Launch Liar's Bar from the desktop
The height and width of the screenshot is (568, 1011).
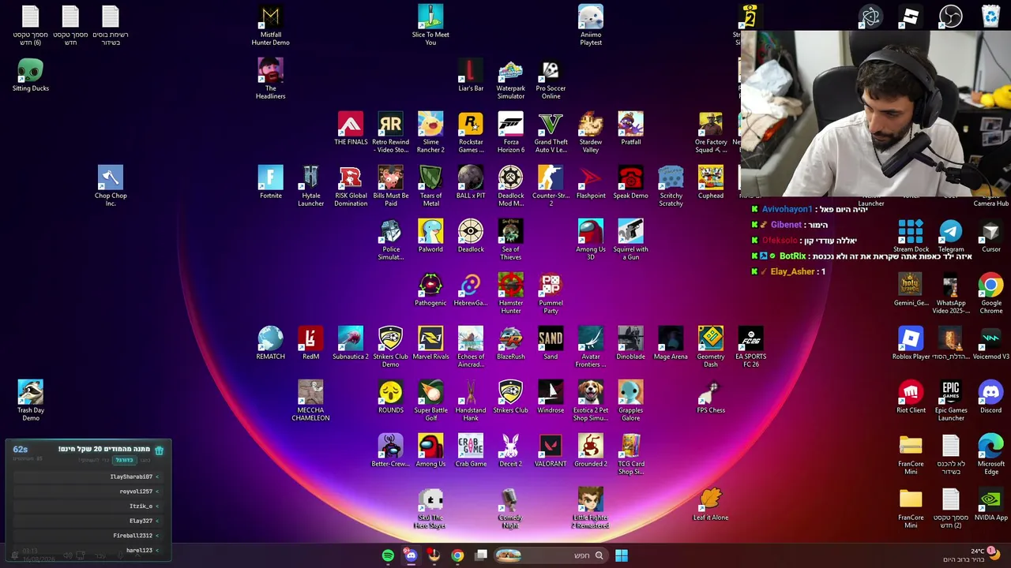point(471,76)
